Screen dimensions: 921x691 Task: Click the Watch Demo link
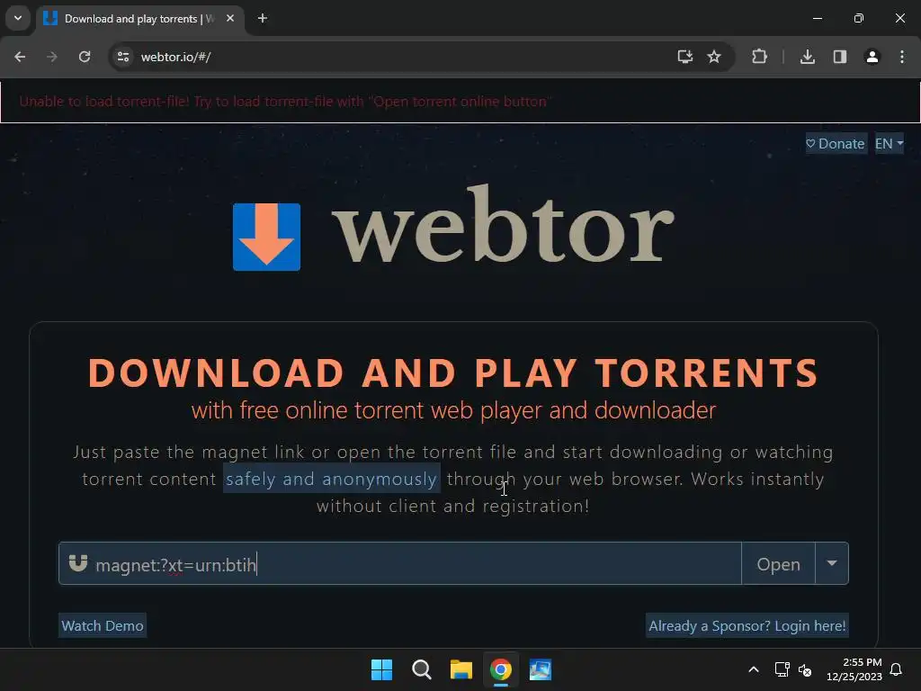pos(103,626)
